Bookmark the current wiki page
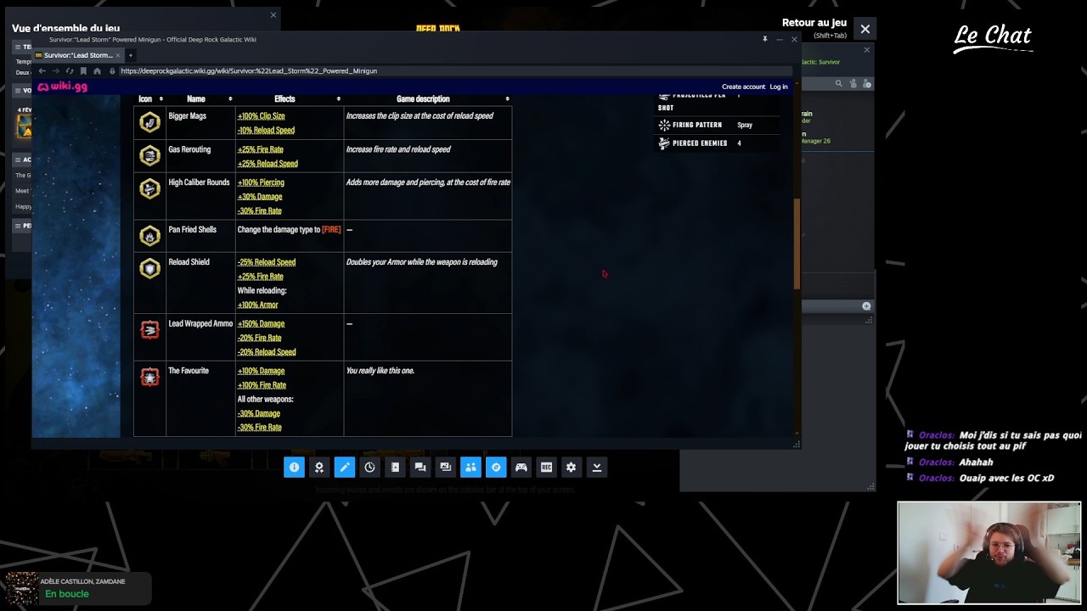 point(83,71)
